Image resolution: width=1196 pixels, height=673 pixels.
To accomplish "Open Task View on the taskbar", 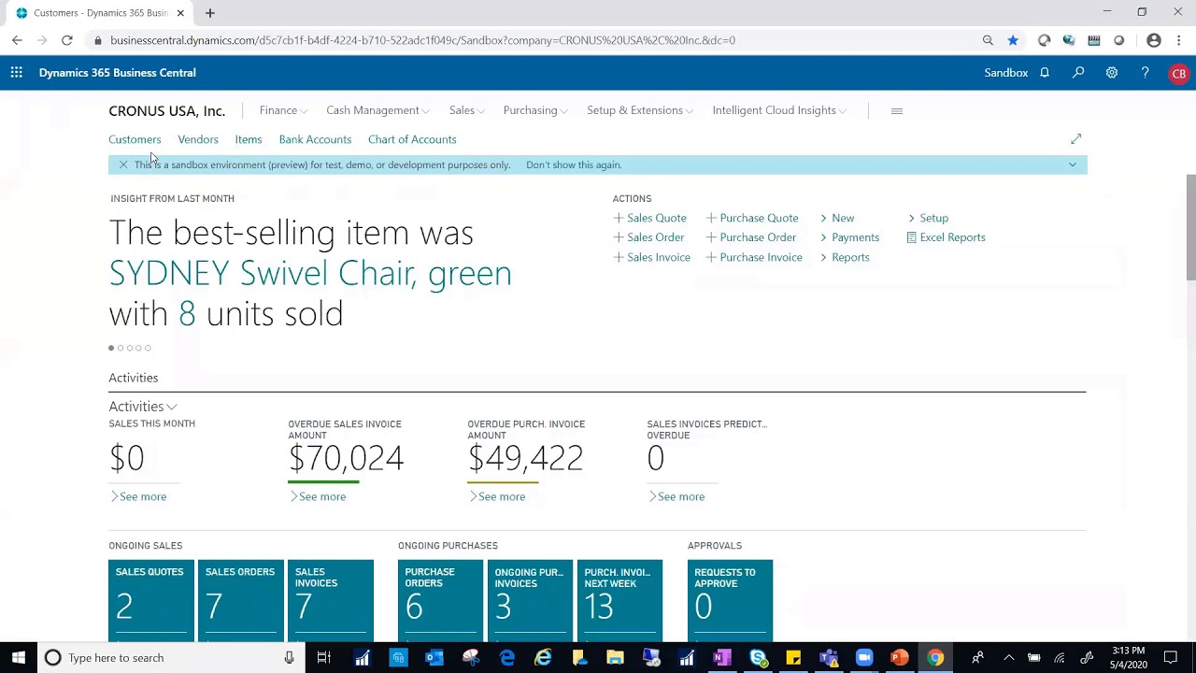I will (323, 658).
